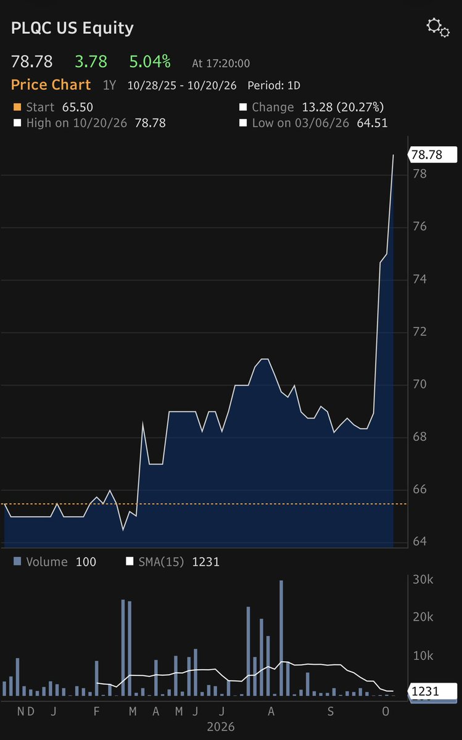462x740 pixels.
Task: Click the F month label on time axis
Action: coord(96,712)
